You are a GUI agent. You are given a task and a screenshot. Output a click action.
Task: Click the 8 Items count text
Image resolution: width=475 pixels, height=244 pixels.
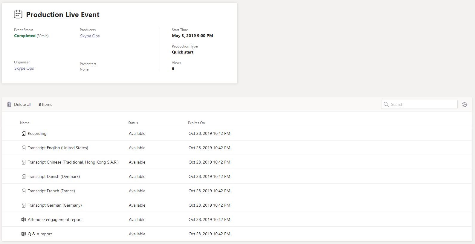click(45, 104)
